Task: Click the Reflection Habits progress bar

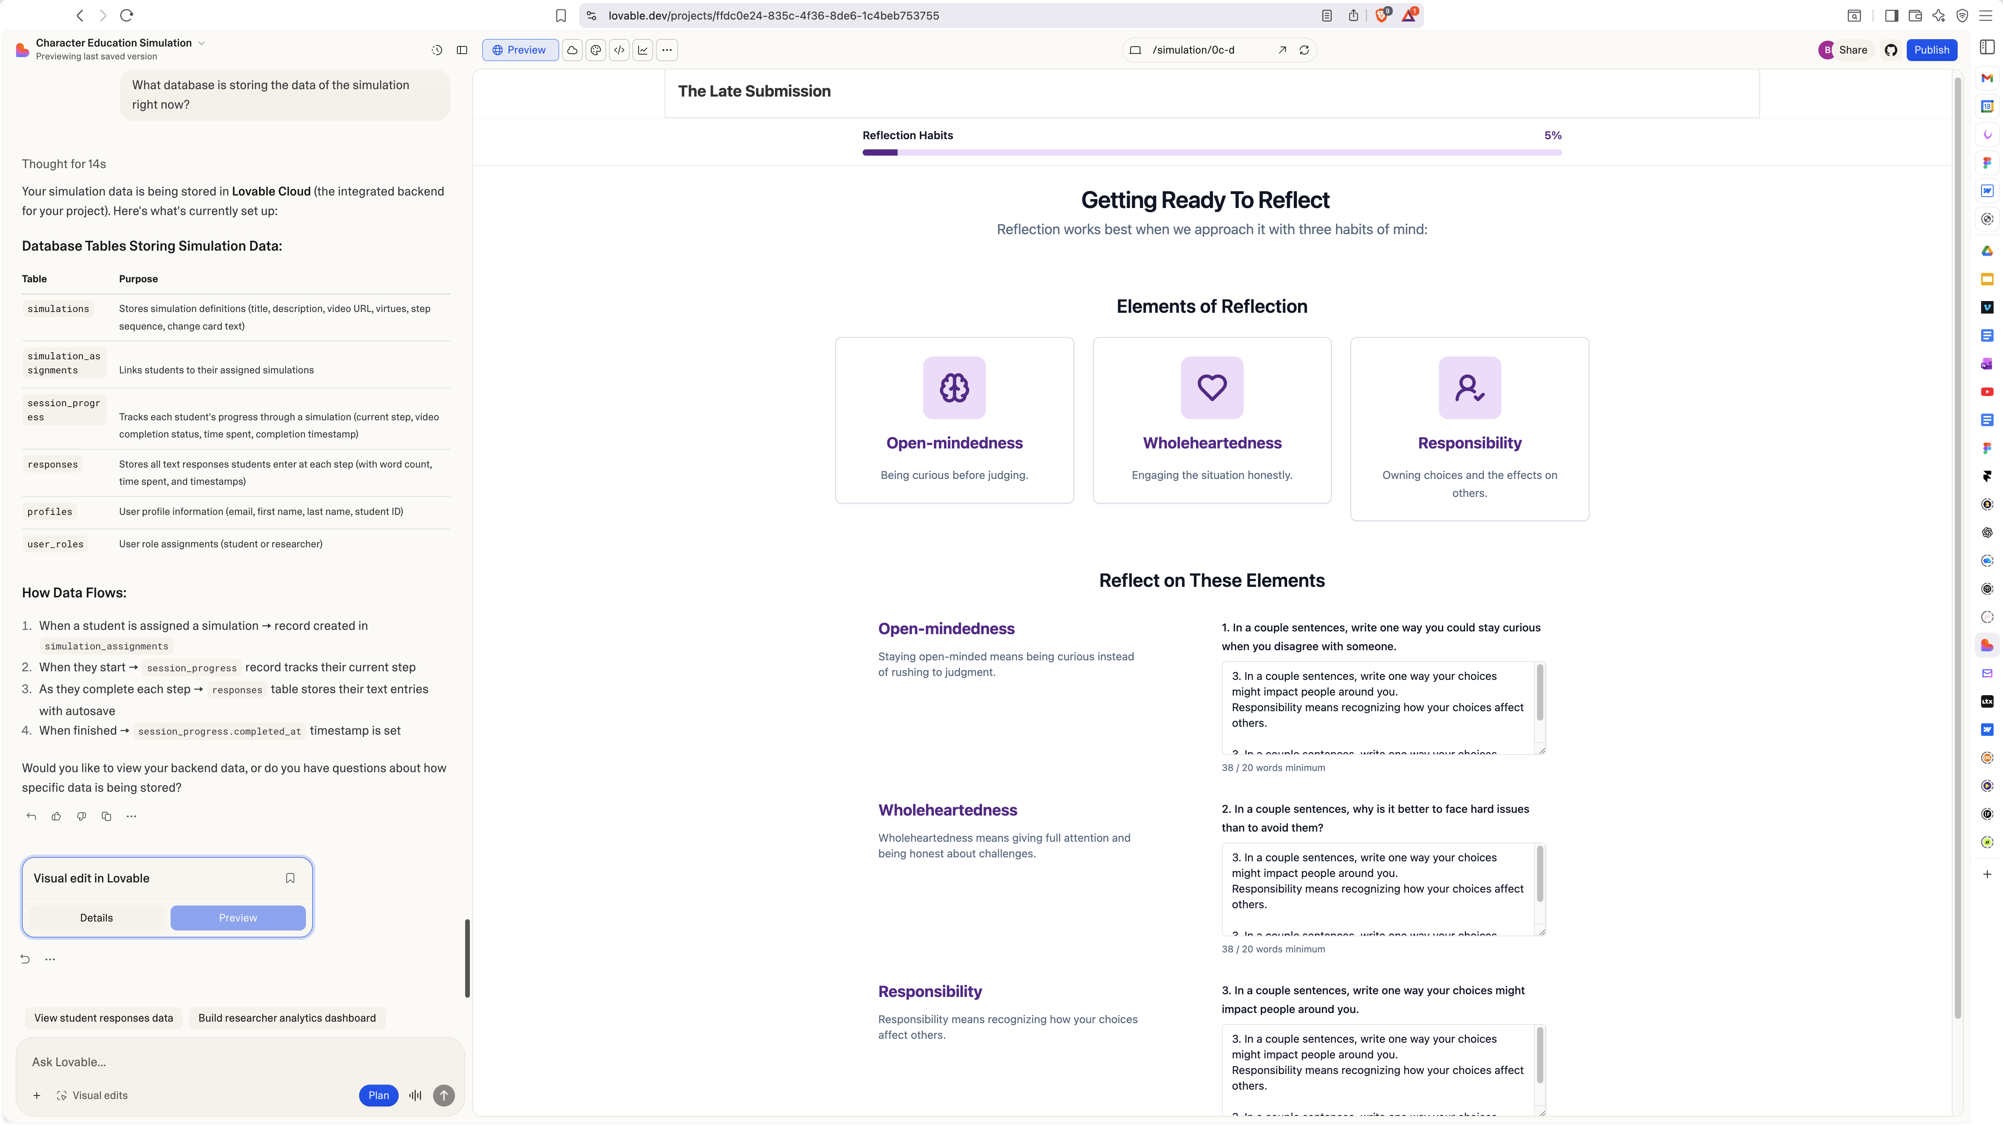Action: 1212,152
